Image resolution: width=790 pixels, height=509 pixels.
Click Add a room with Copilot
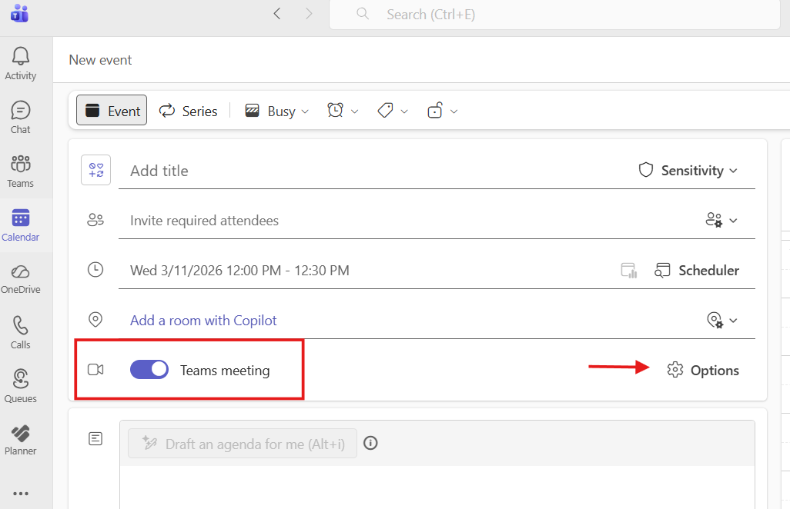(203, 320)
